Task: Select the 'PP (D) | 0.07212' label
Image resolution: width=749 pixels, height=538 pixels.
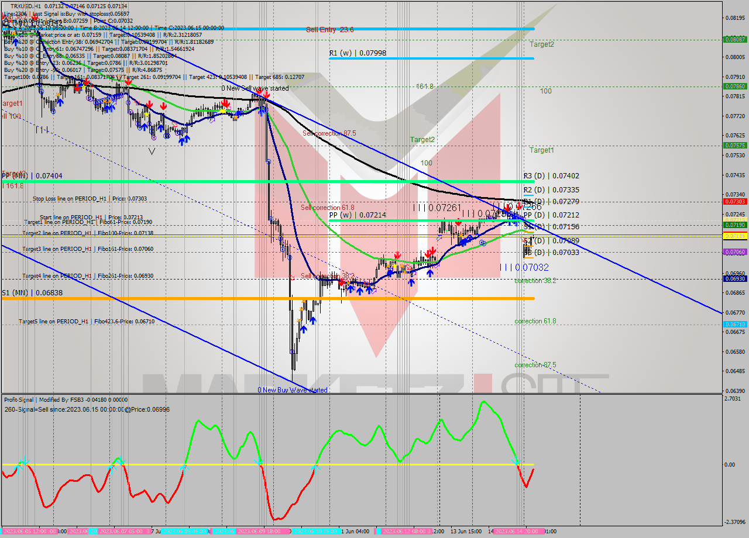Action: tap(551, 215)
